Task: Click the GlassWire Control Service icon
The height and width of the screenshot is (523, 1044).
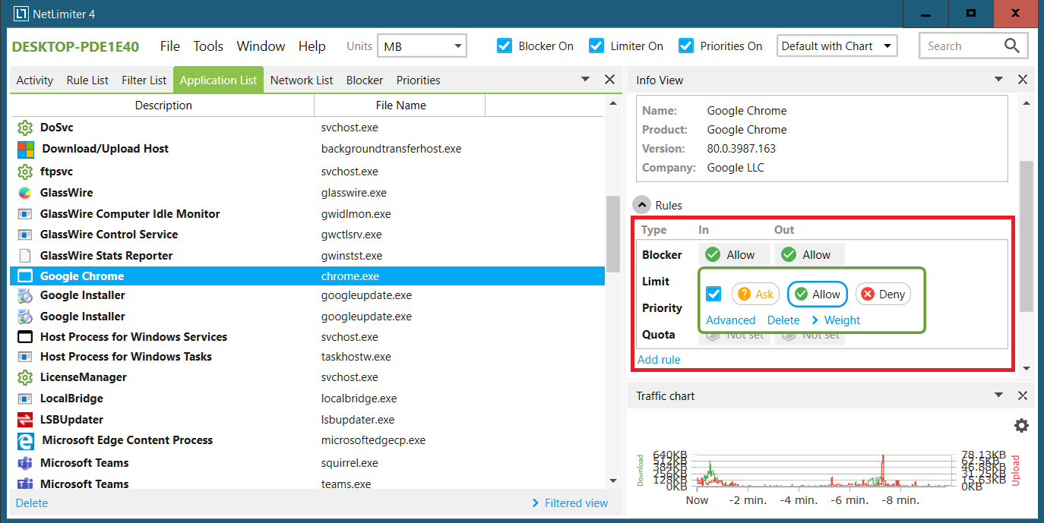Action: (x=25, y=235)
